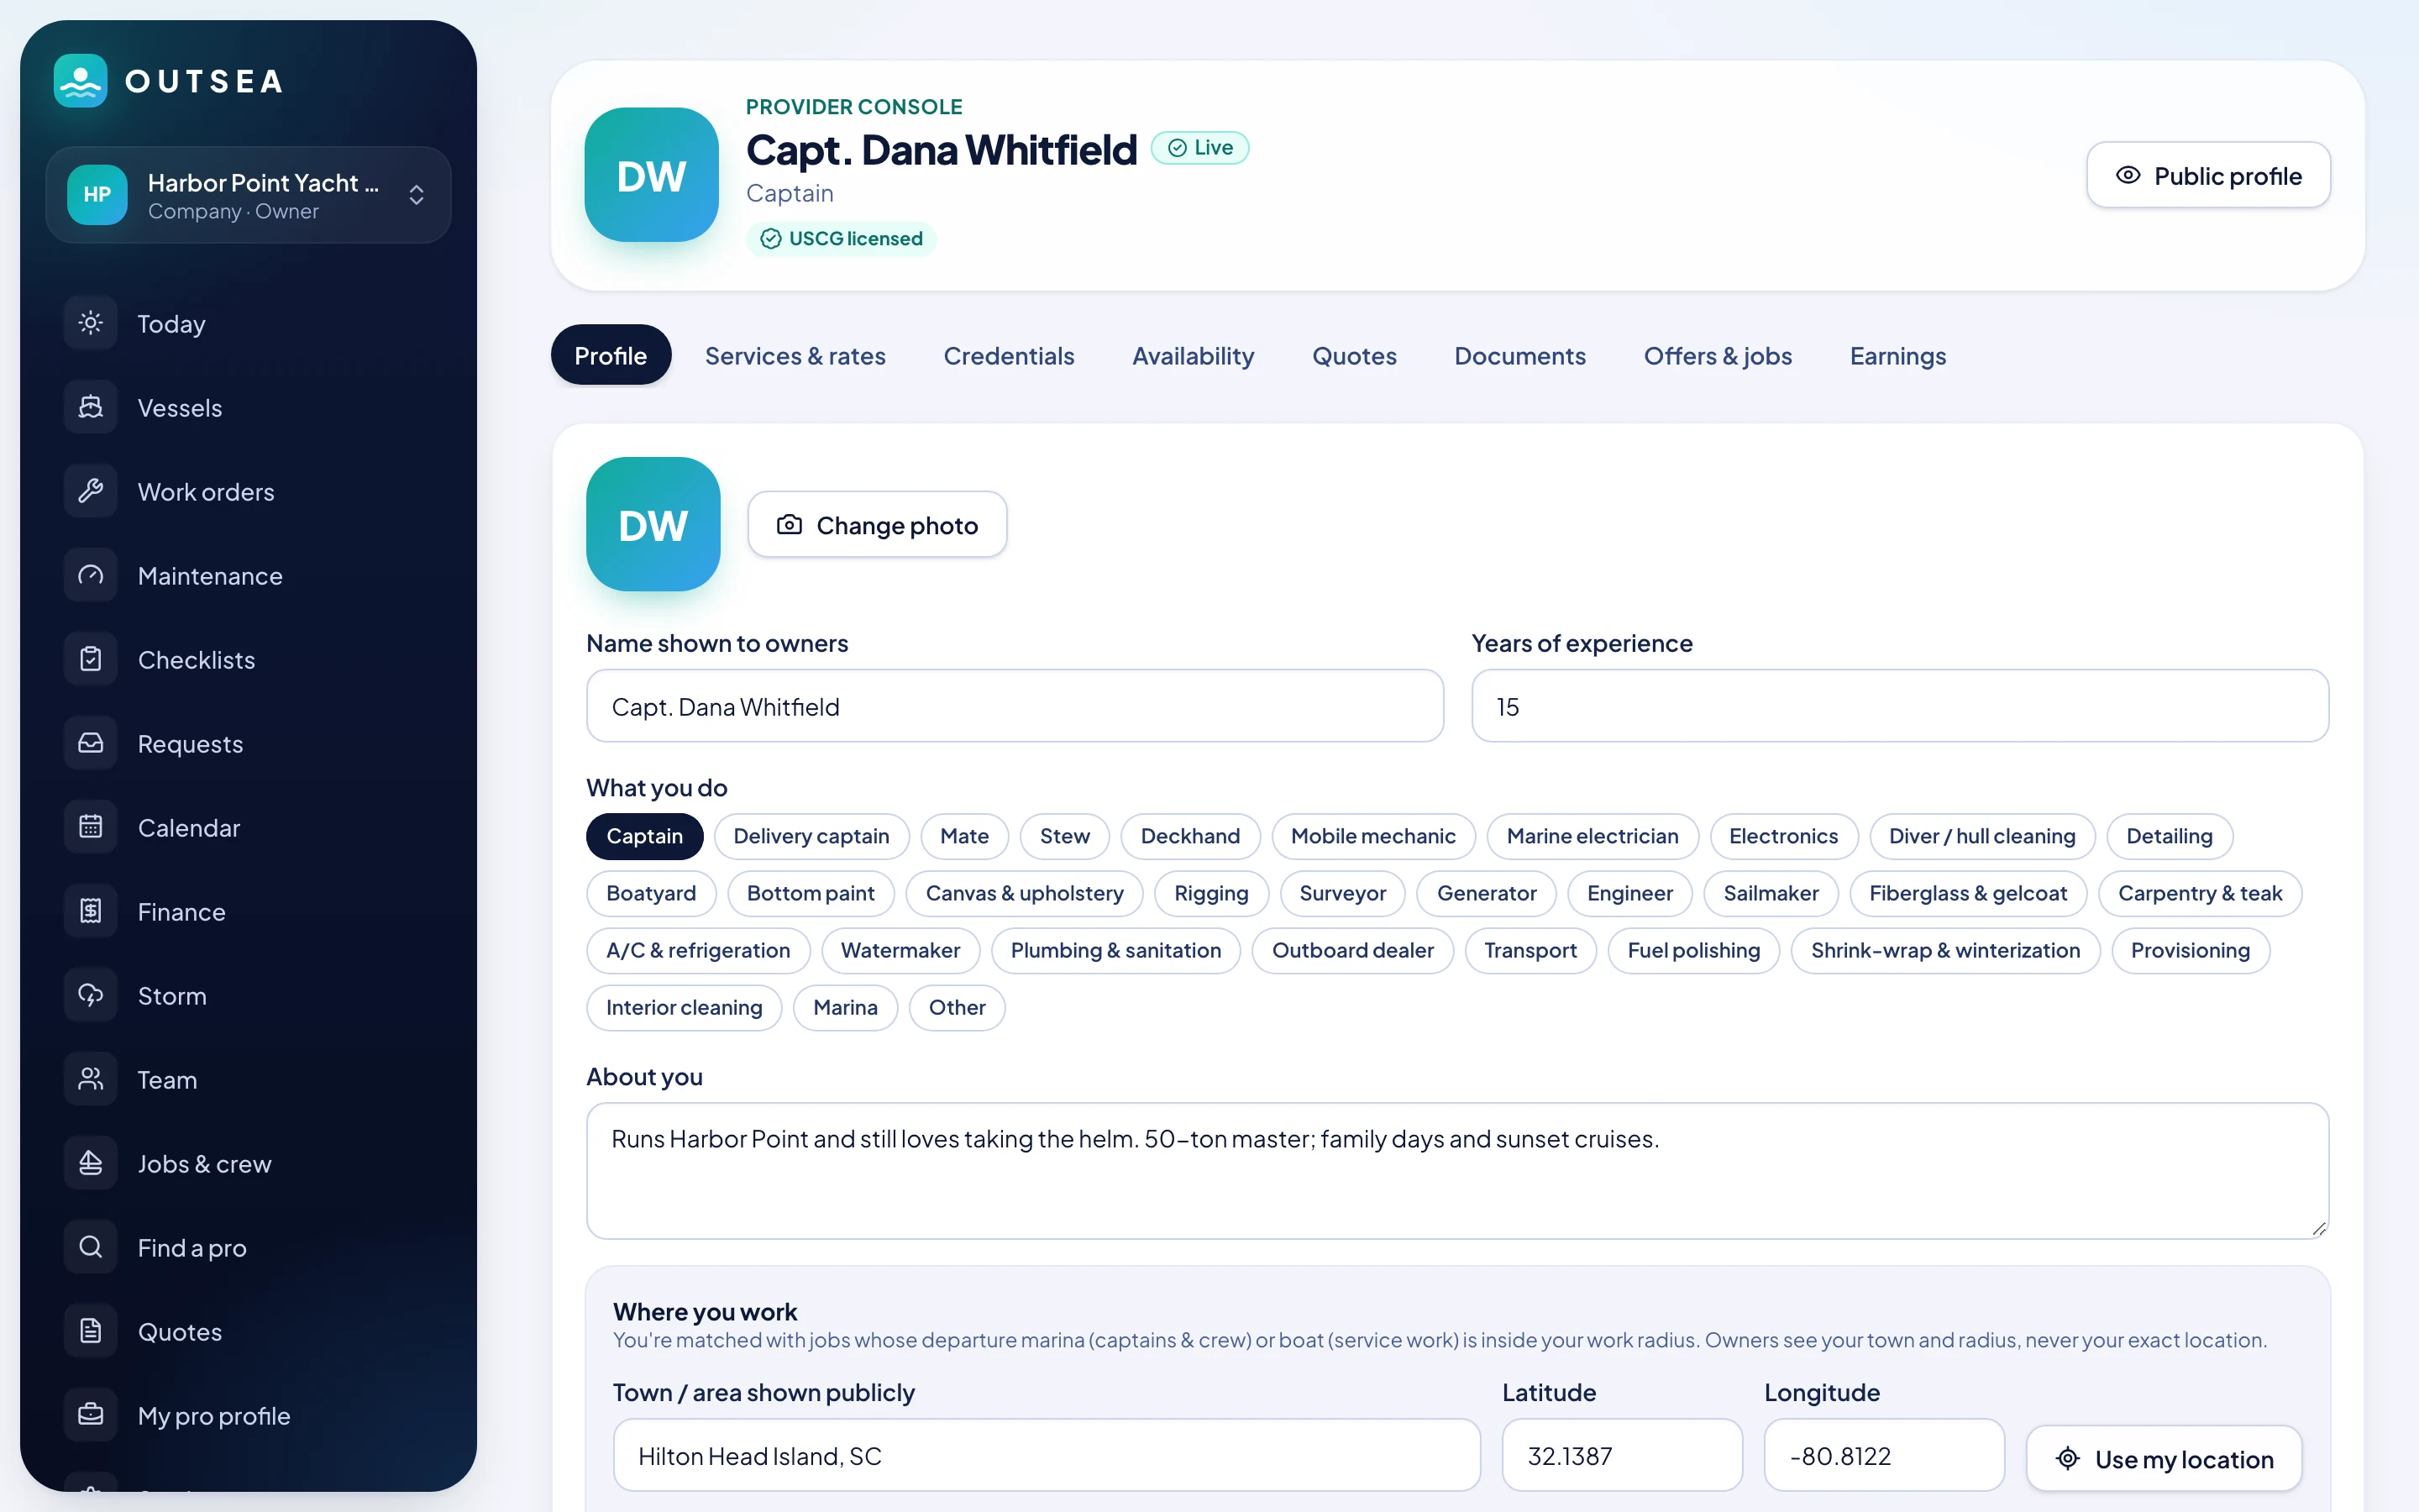Open Calendar via its calendar icon
The height and width of the screenshot is (1512, 2419).
click(91, 827)
